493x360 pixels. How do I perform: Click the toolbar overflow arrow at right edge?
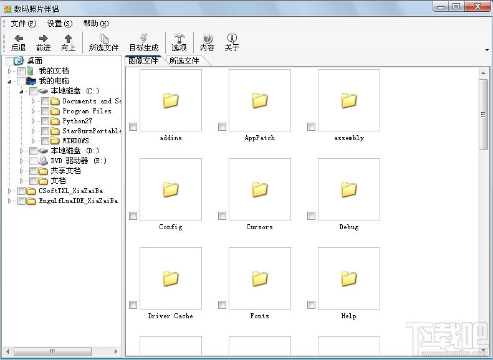pyautogui.click(x=487, y=50)
